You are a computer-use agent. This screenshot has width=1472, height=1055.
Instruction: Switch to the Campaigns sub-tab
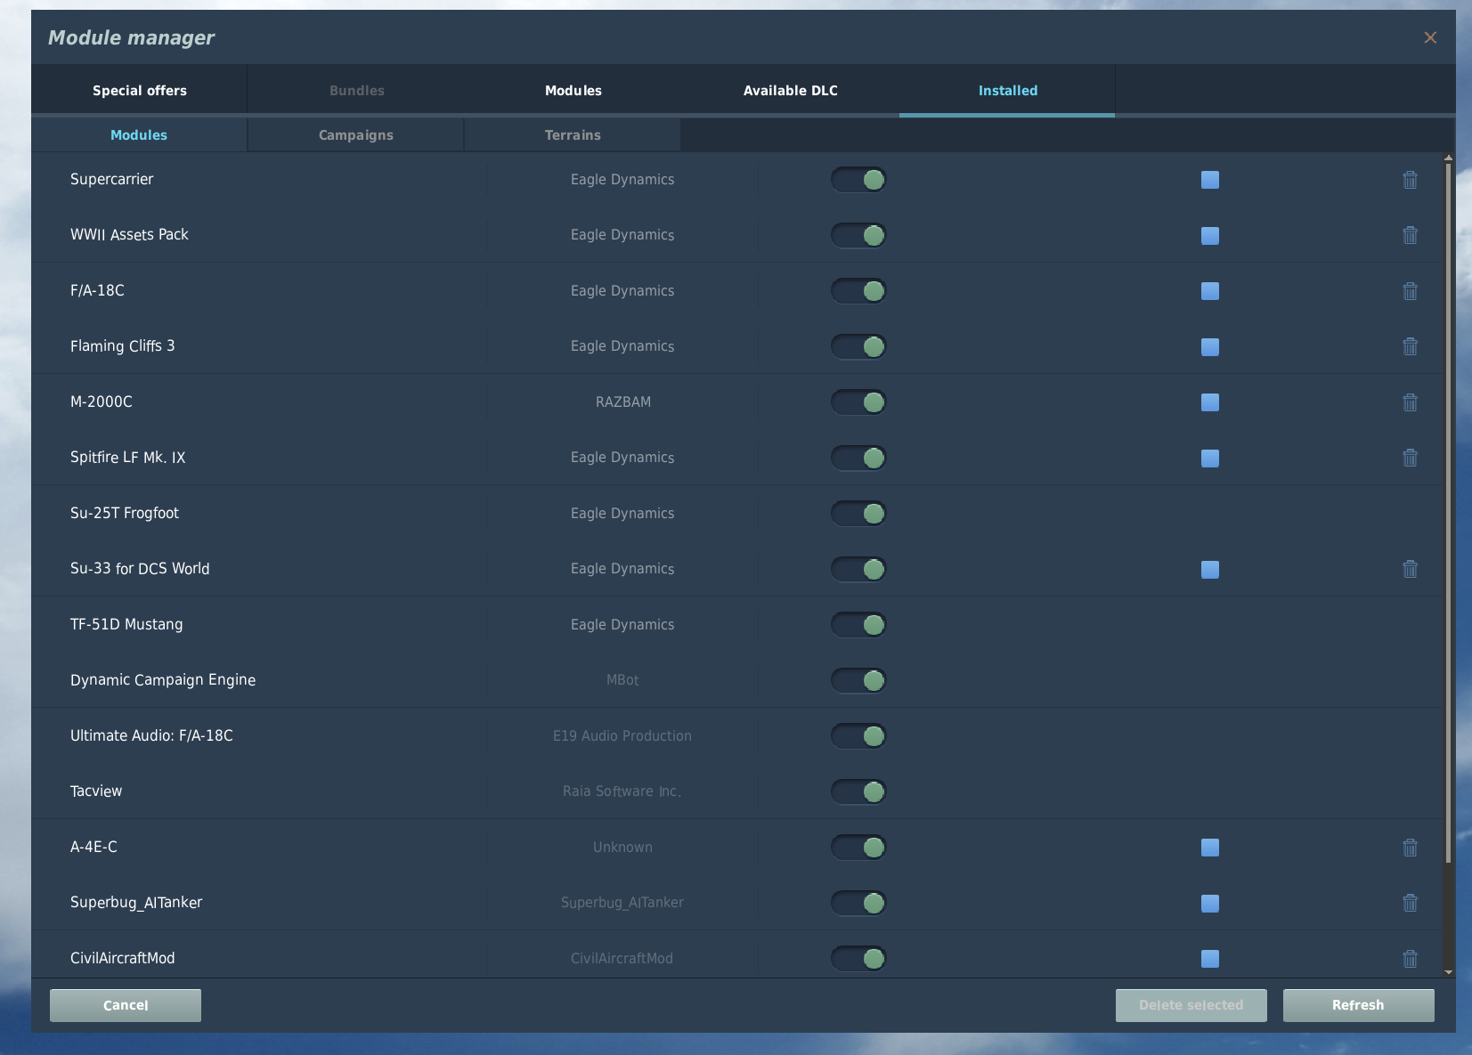pos(356,135)
